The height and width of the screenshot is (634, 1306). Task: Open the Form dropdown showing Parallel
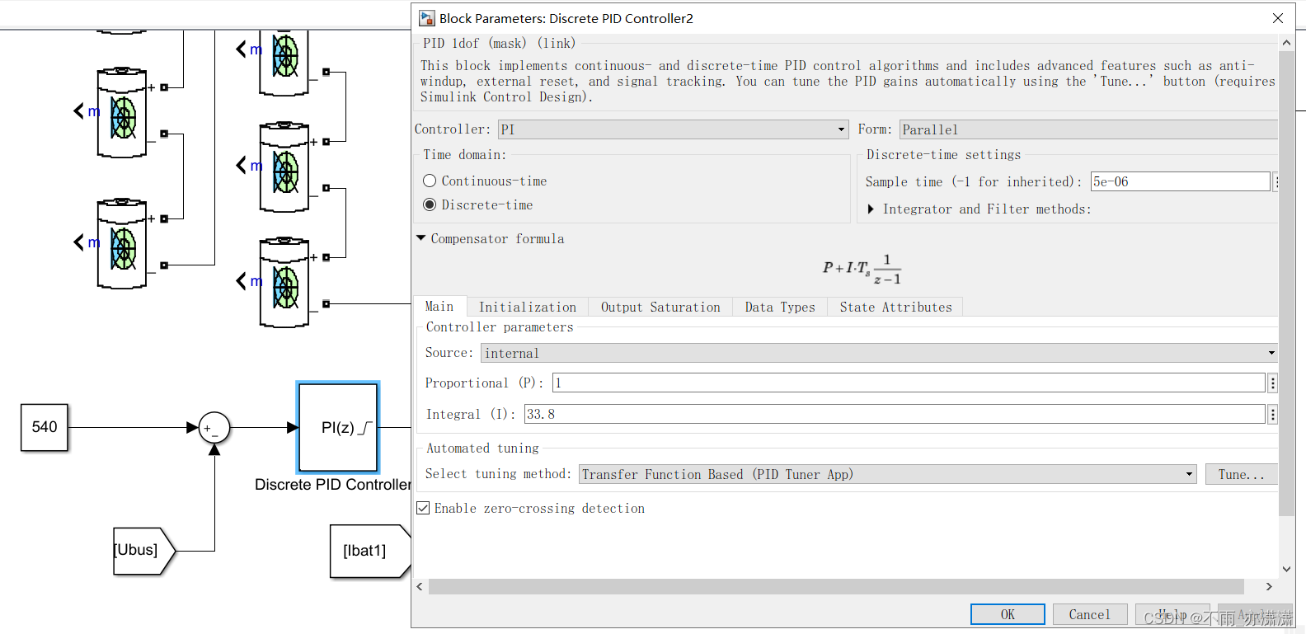pyautogui.click(x=1088, y=129)
